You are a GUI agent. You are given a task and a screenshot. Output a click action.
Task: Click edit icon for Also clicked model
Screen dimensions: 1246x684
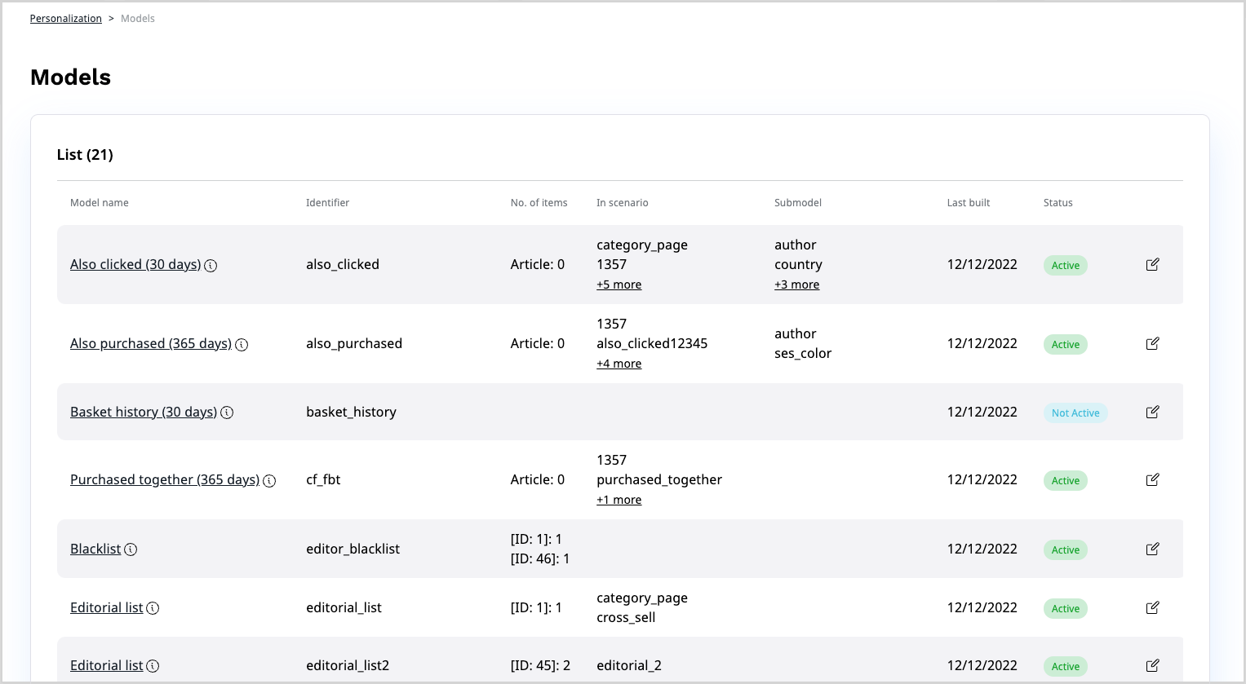(x=1152, y=264)
